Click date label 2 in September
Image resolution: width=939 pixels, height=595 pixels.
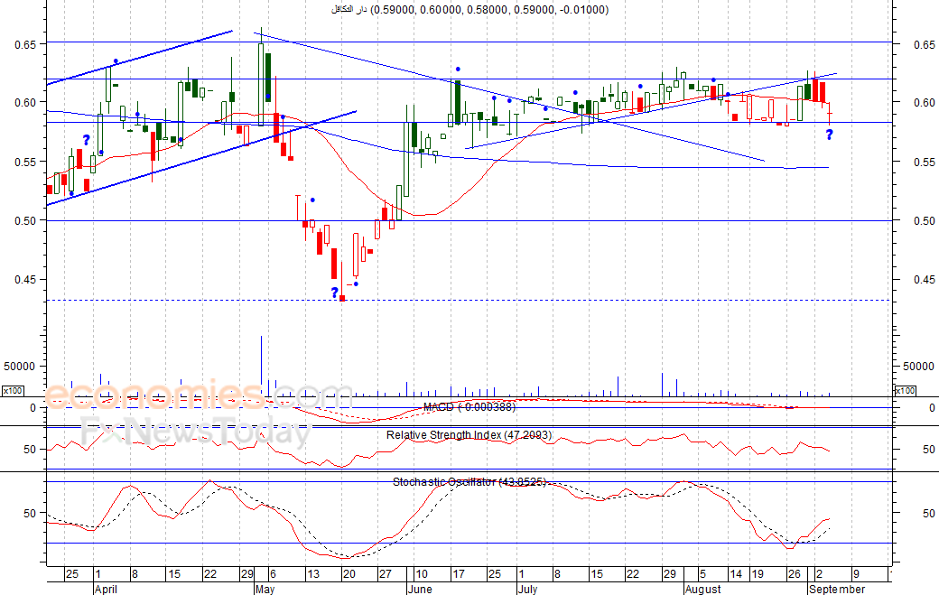click(819, 574)
